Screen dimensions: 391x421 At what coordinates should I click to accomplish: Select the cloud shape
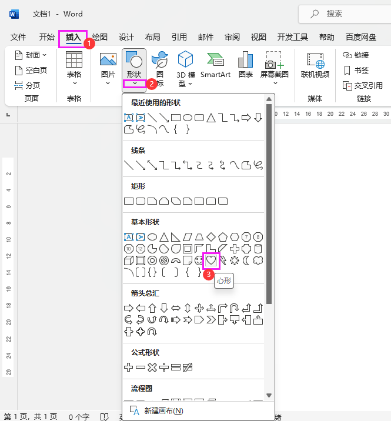click(x=258, y=260)
